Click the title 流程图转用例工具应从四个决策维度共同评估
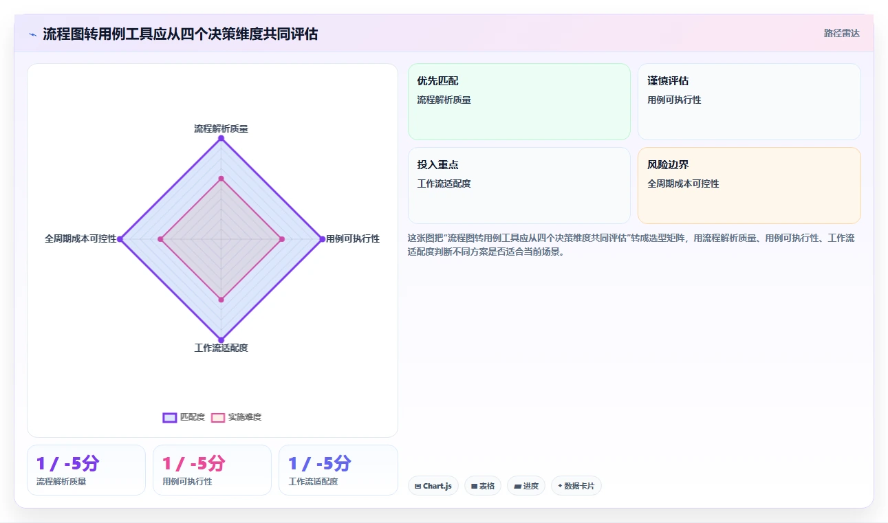888x523 pixels. click(180, 34)
